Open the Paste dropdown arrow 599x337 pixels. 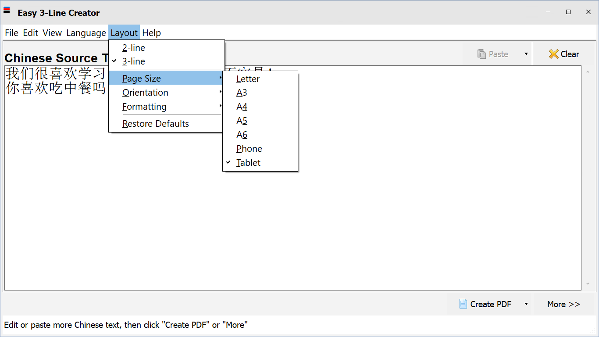526,54
